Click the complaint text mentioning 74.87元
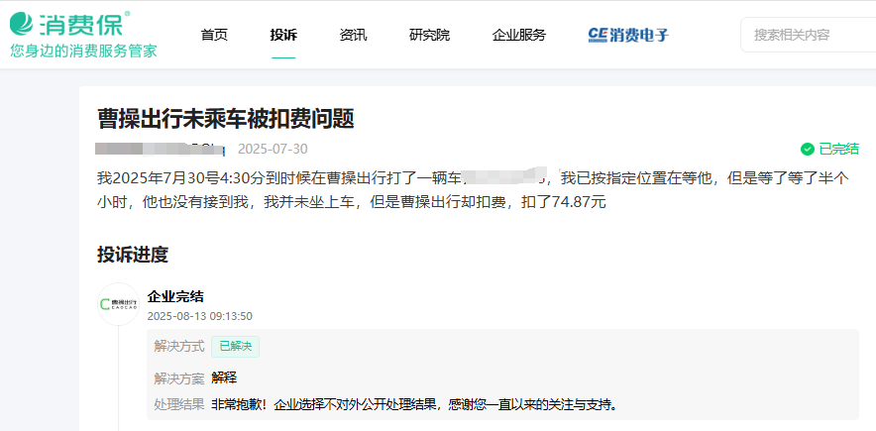This screenshot has width=876, height=431. (473, 190)
